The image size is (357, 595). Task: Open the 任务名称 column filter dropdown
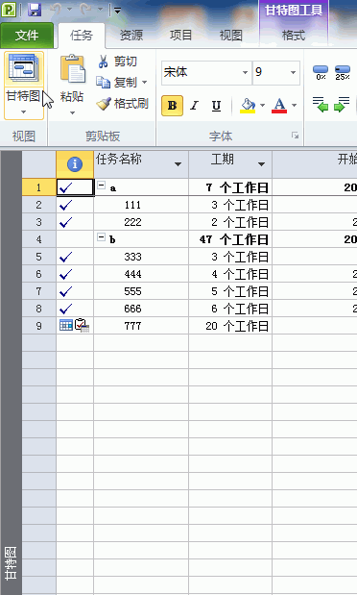click(178, 164)
